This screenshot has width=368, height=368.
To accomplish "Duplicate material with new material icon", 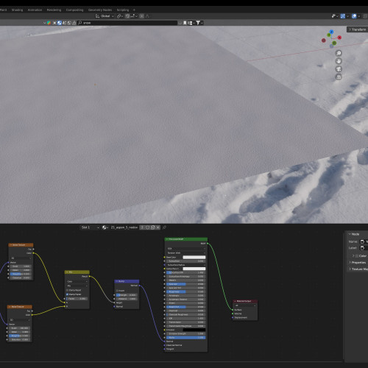I will click(x=153, y=227).
